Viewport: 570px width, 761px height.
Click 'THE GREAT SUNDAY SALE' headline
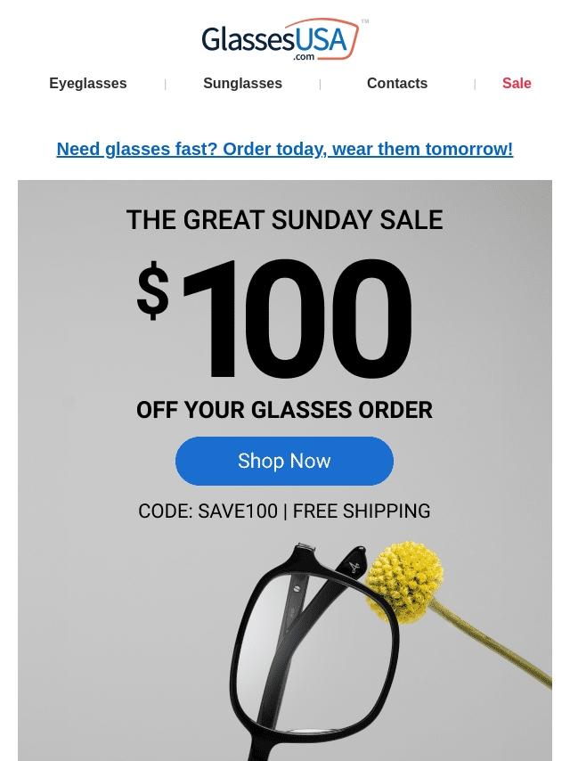(x=285, y=220)
